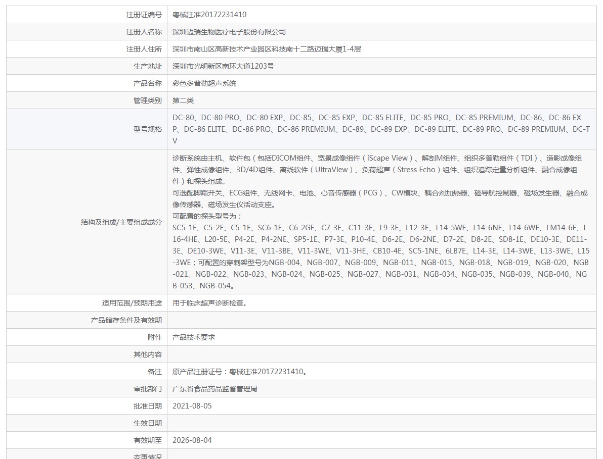Select the approval date 2021-08-05
603x459 pixels.
[x=192, y=406]
